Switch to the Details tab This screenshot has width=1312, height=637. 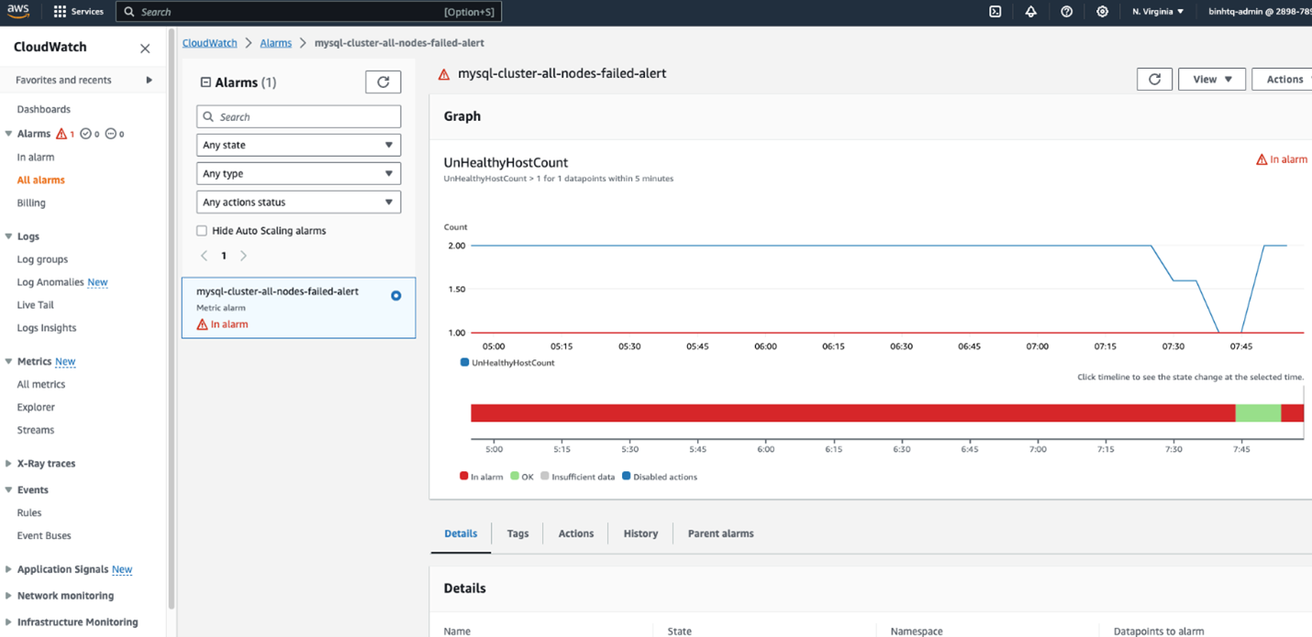click(x=461, y=533)
